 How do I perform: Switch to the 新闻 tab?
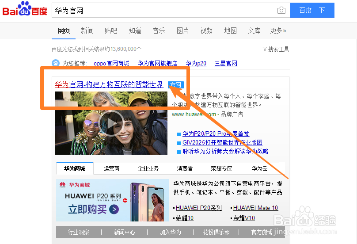[87, 30]
